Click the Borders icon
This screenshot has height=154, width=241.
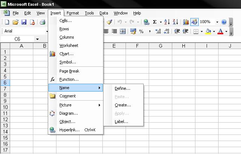coord(196,31)
